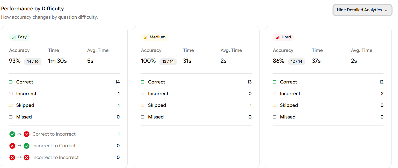Click green check icon in Incorrect to Correct

(26, 146)
